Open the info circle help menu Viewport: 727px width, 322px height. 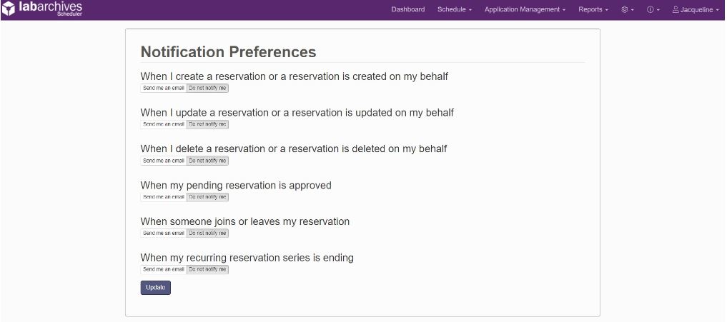coord(653,9)
